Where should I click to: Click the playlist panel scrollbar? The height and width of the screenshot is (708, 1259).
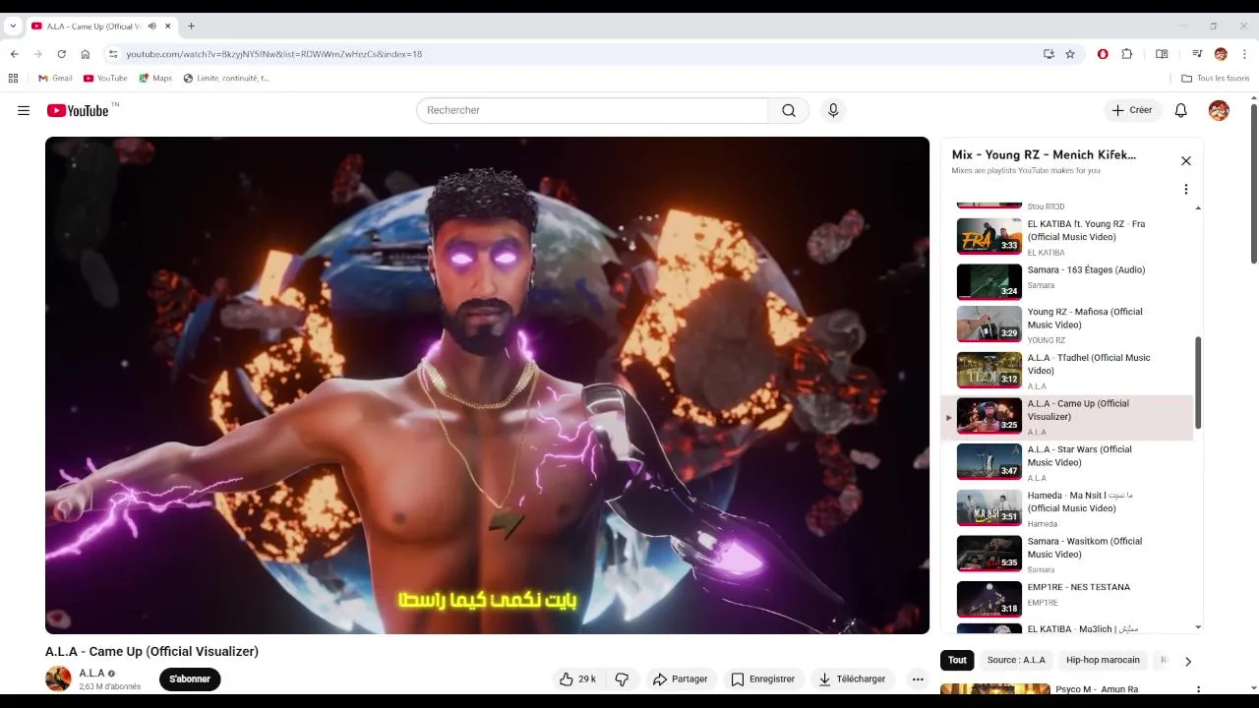click(x=1198, y=383)
